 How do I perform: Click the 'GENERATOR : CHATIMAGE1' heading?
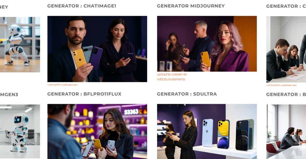point(82,6)
